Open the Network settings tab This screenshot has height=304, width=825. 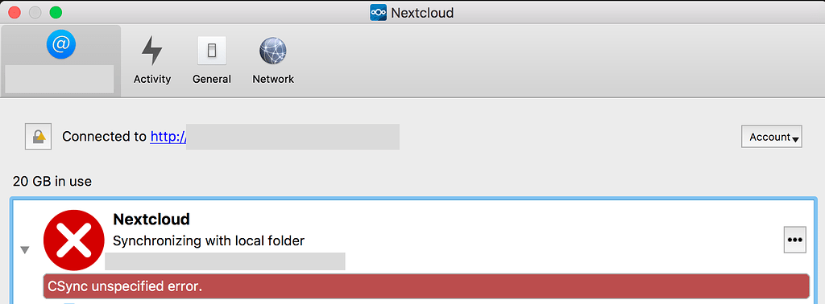273,60
